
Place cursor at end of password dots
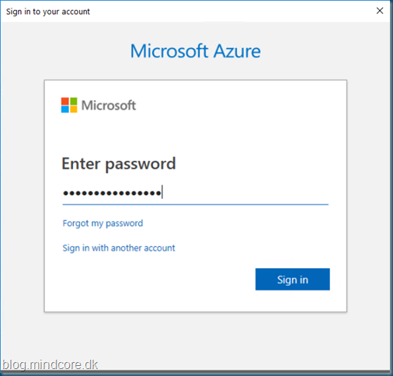pyautogui.click(x=162, y=193)
